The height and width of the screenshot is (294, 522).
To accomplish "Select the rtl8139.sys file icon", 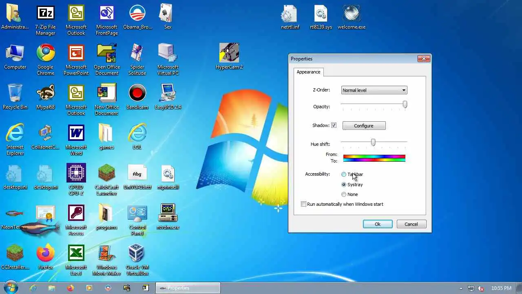I will click(321, 18).
